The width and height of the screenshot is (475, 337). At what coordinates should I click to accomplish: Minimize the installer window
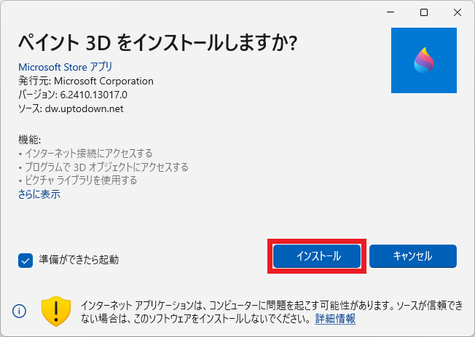pyautogui.click(x=390, y=12)
